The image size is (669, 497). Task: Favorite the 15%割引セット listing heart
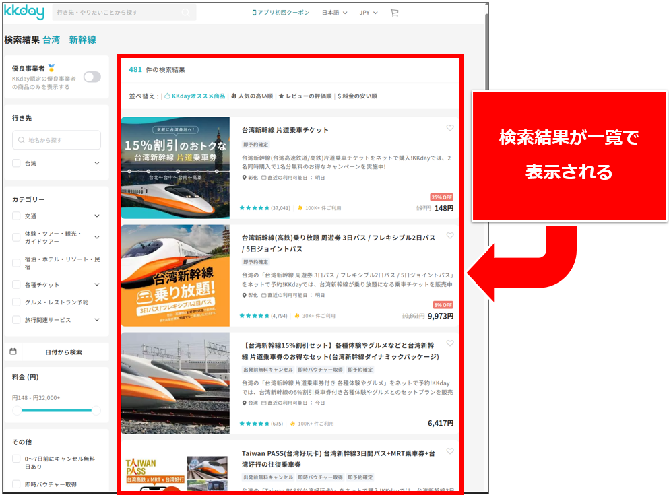[449, 343]
